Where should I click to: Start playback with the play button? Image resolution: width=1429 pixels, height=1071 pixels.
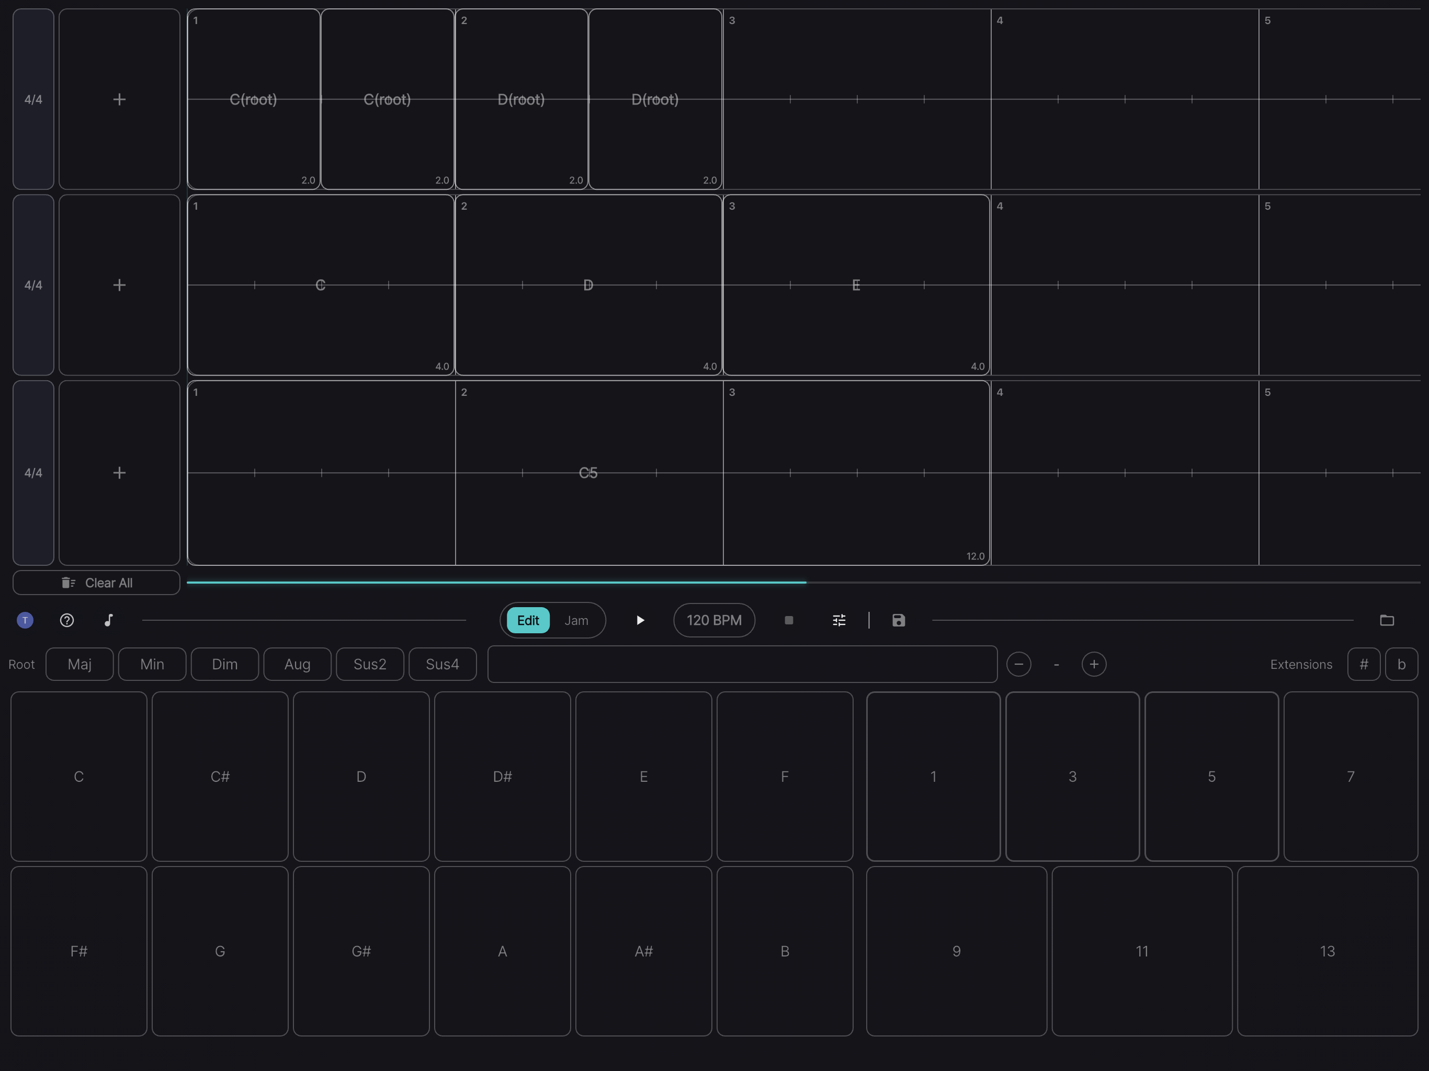[x=640, y=620]
